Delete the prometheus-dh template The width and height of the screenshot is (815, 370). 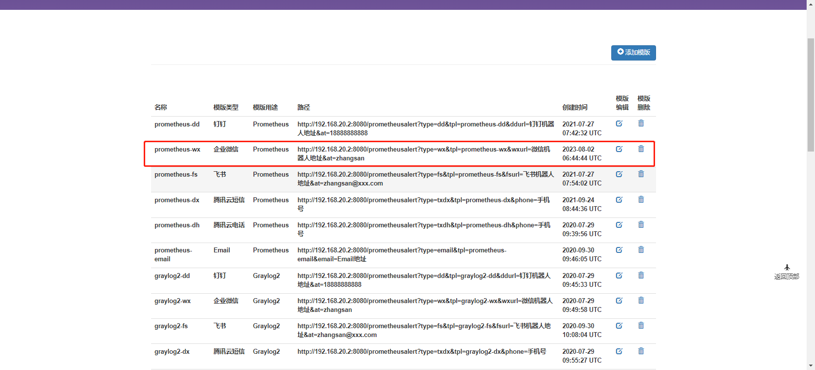641,224
